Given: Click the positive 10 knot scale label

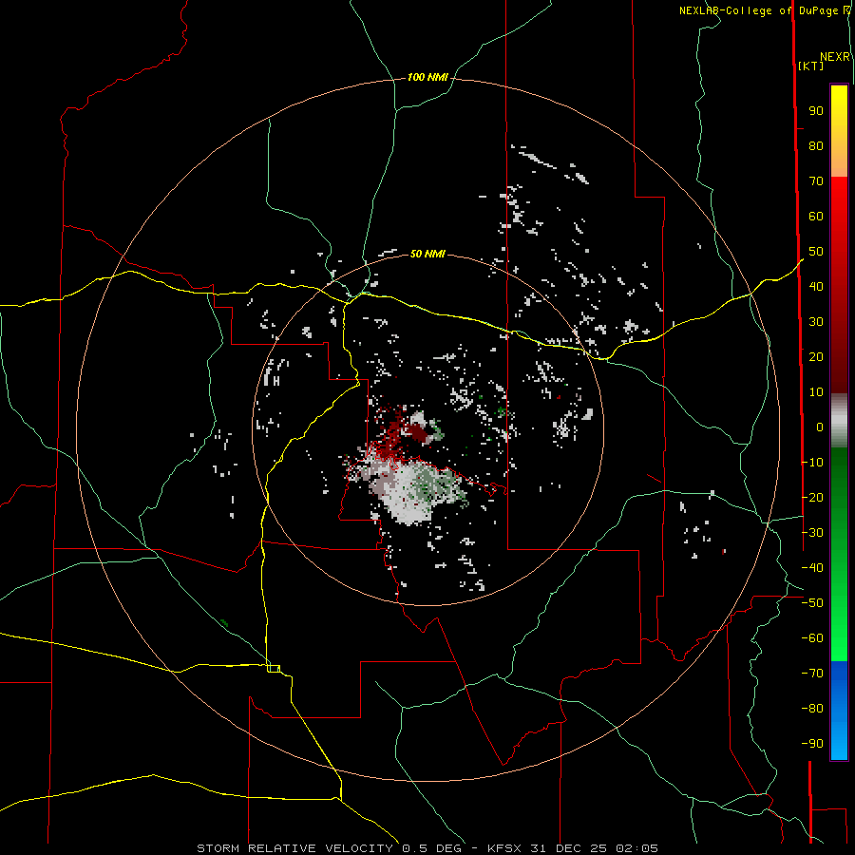Looking at the screenshot, I should [816, 392].
